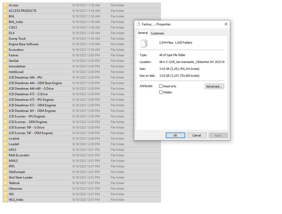The height and width of the screenshot is (214, 282).
Task: Click the 'Type:' label in Properties
Action: click(143, 55)
